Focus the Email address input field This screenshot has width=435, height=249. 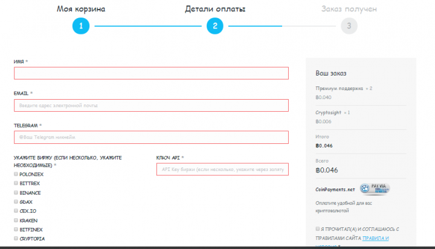[151, 106]
